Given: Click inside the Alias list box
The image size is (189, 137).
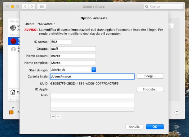Looking at the screenshot, I should (x=92, y=102).
